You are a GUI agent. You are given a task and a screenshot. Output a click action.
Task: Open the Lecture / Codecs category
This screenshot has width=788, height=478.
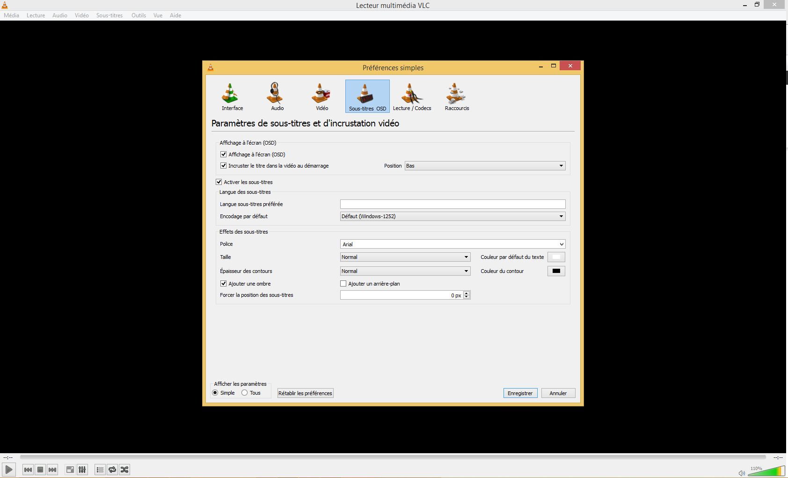[412, 96]
